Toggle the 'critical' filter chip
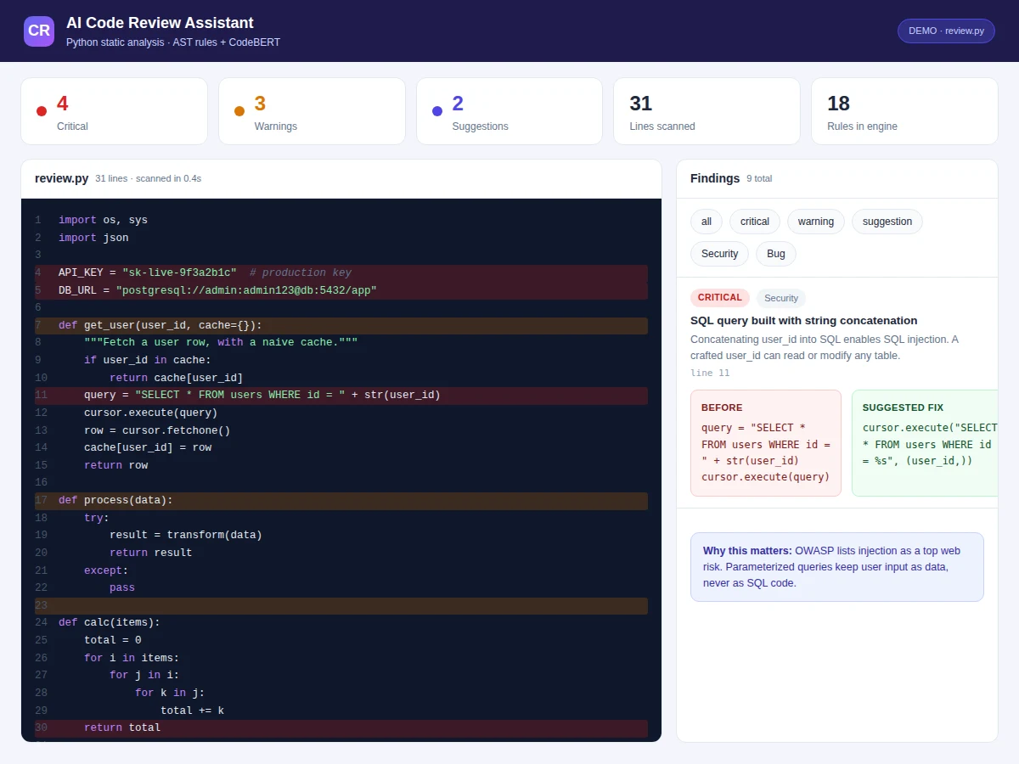1019x764 pixels. pyautogui.click(x=755, y=222)
